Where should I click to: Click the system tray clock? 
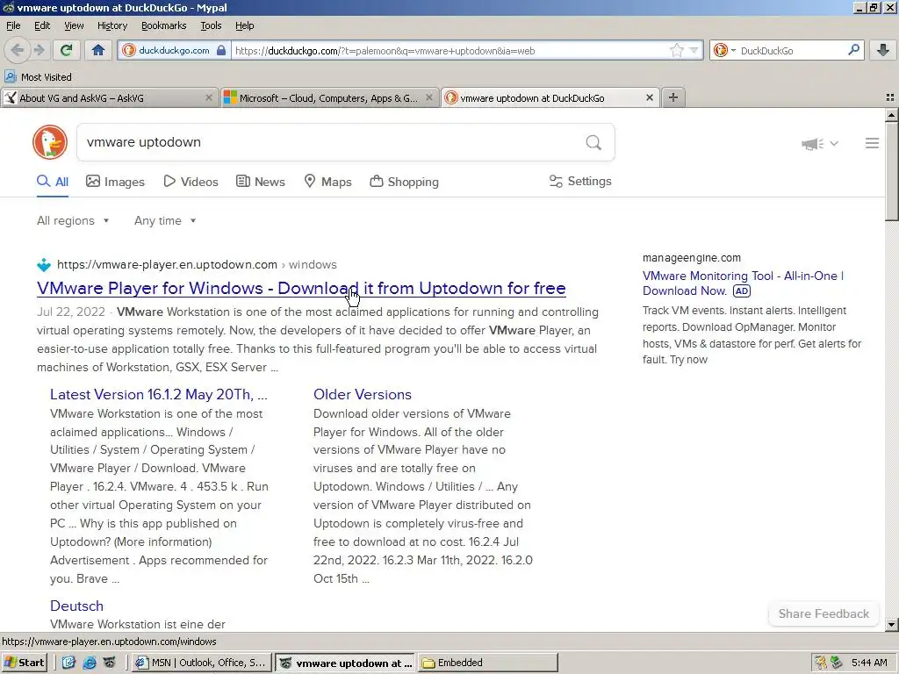pos(869,663)
